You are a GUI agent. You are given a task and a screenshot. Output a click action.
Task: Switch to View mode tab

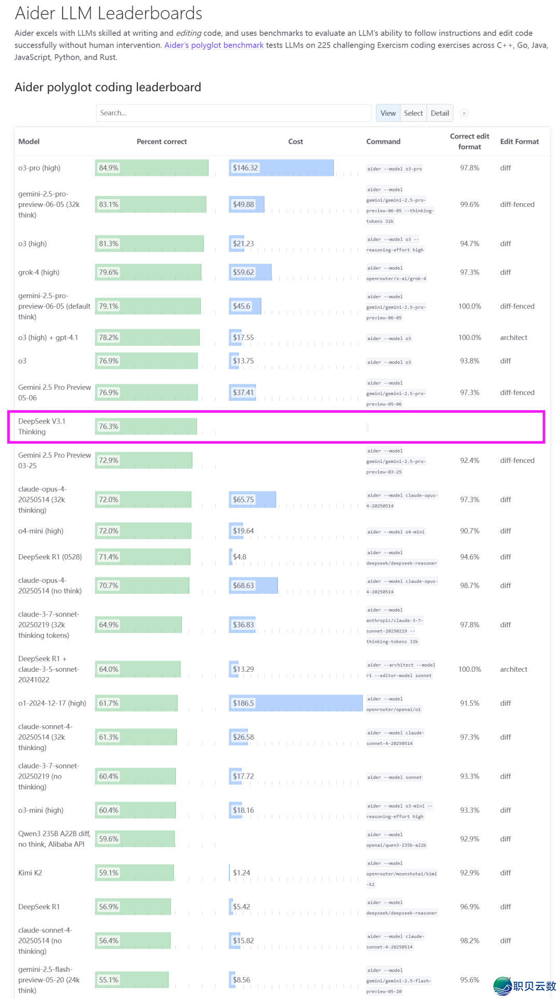[x=388, y=113]
